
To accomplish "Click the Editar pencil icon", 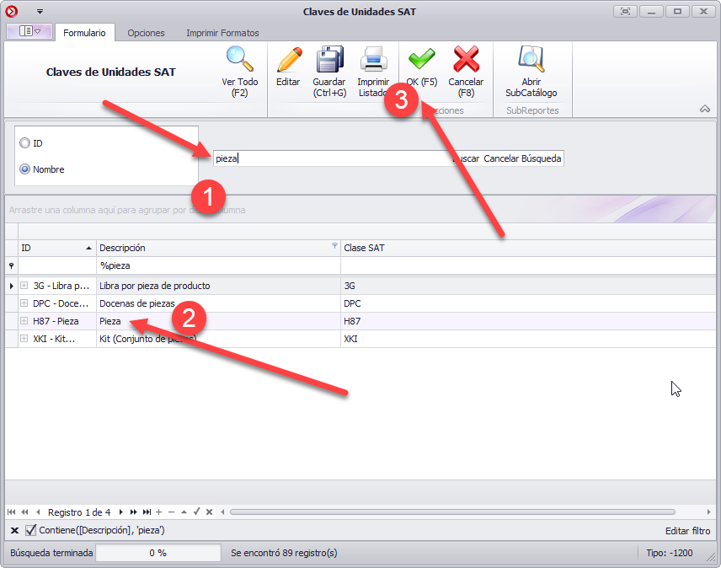I will 289,59.
